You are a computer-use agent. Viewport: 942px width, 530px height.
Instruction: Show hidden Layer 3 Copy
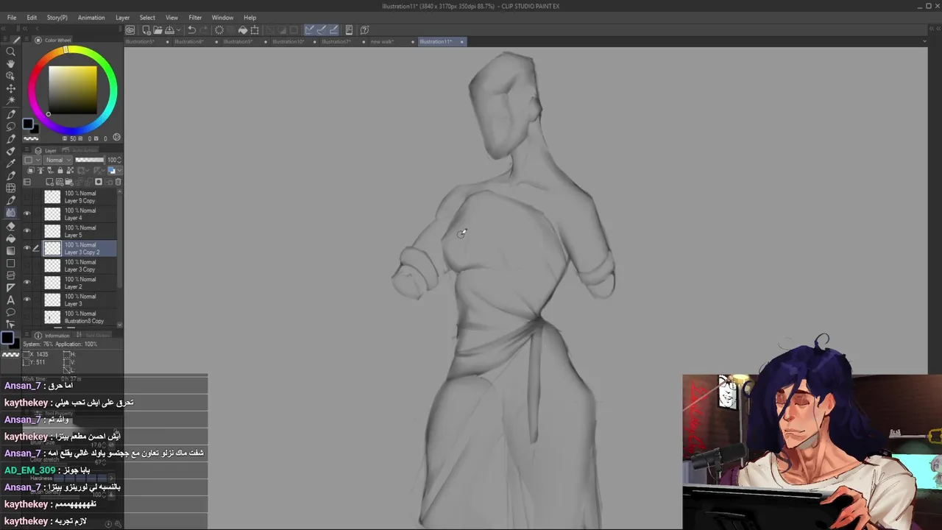point(27,266)
